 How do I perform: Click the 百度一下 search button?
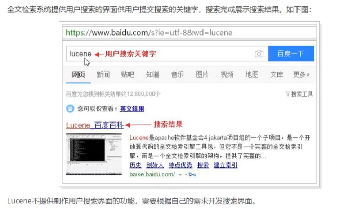click(x=291, y=54)
